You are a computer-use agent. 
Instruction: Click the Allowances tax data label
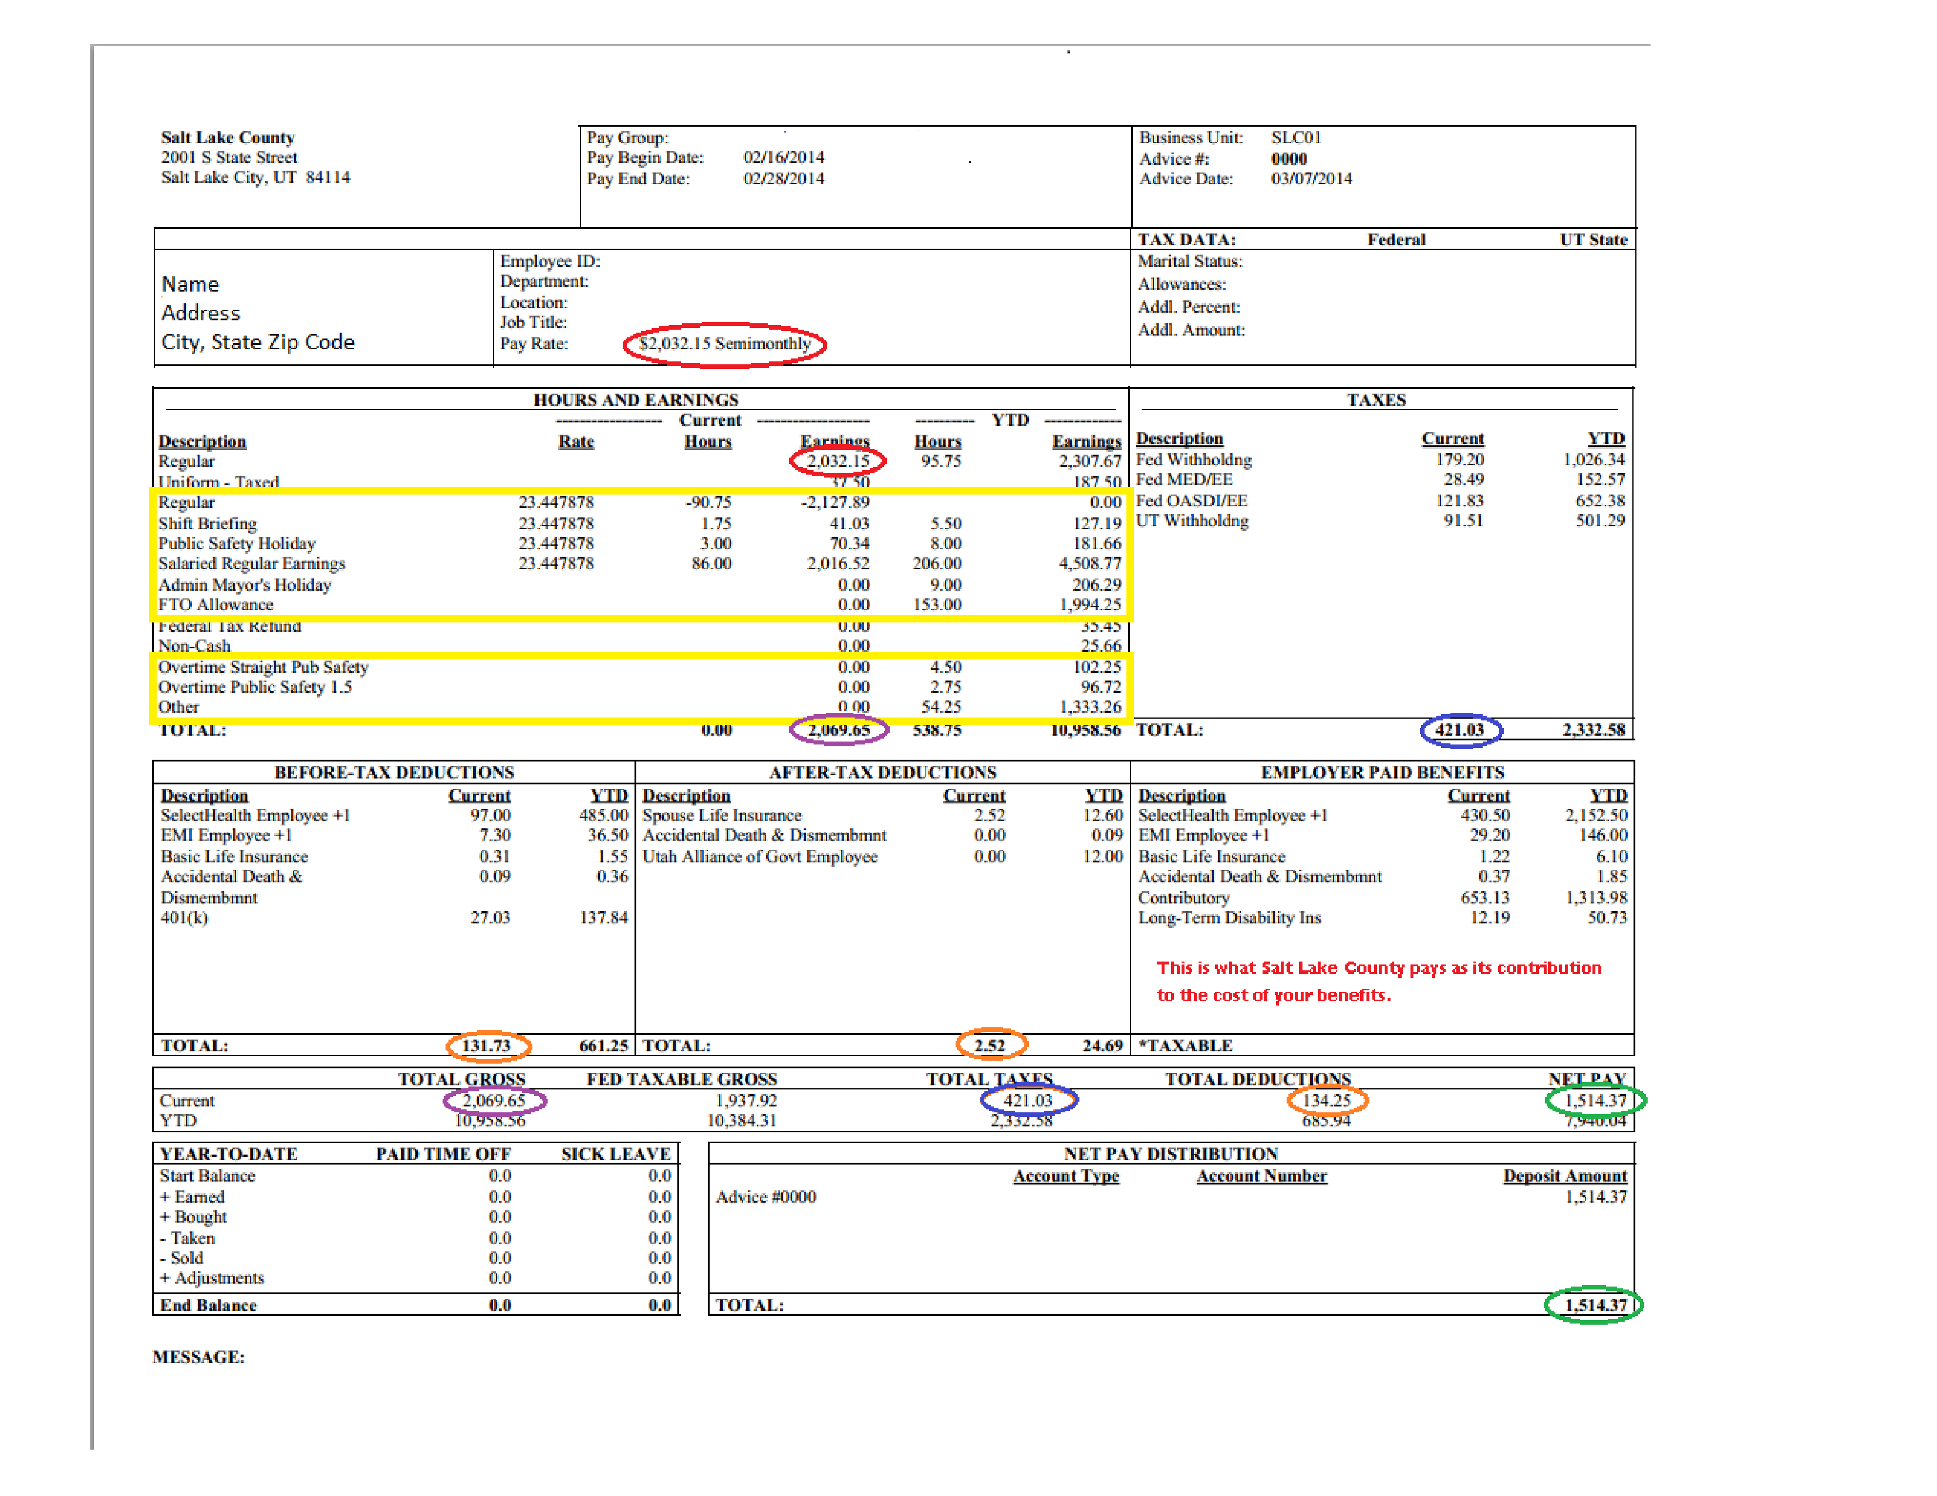pos(1182,283)
